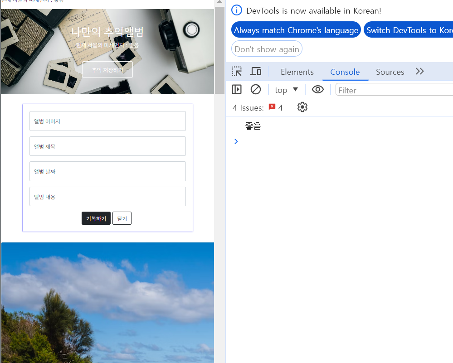Viewport: 453px width, 363px height.
Task: Click the 앨범 이미지 input field
Action: pyautogui.click(x=107, y=121)
